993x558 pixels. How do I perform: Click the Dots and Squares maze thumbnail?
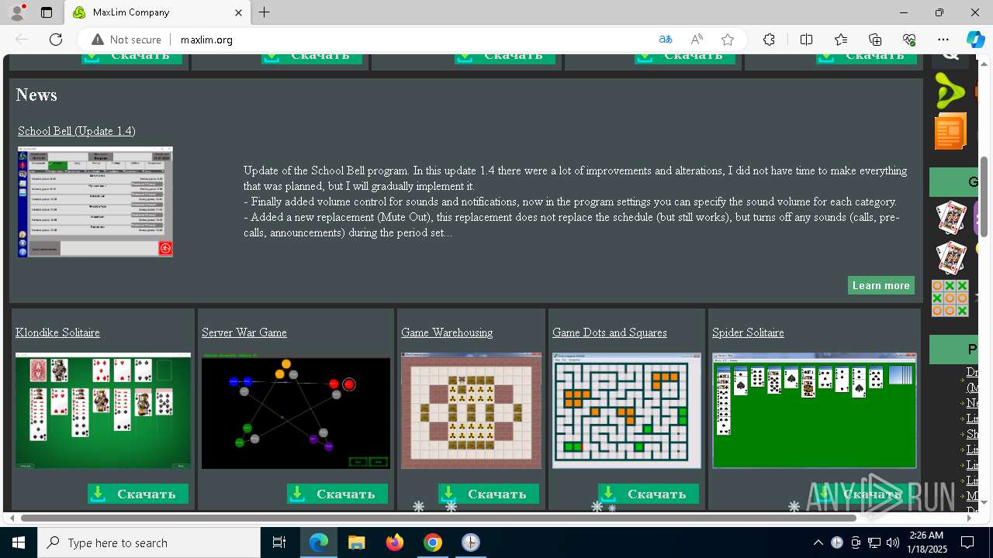(x=627, y=411)
